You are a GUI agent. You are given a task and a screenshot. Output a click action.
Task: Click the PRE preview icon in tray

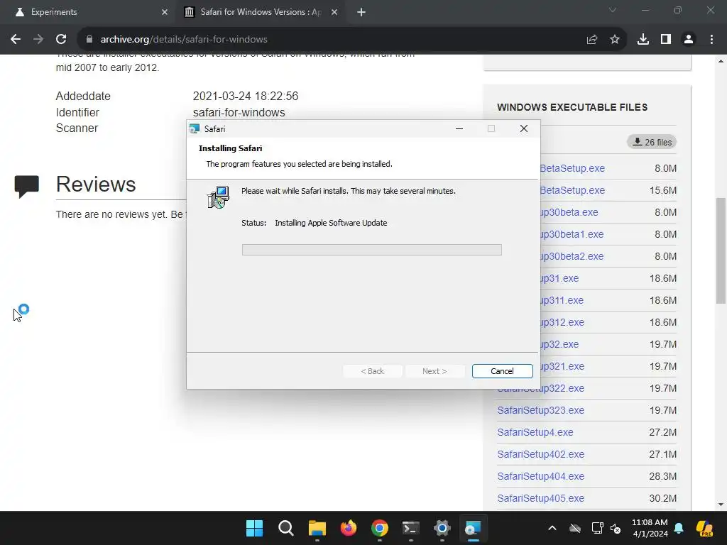click(704, 528)
